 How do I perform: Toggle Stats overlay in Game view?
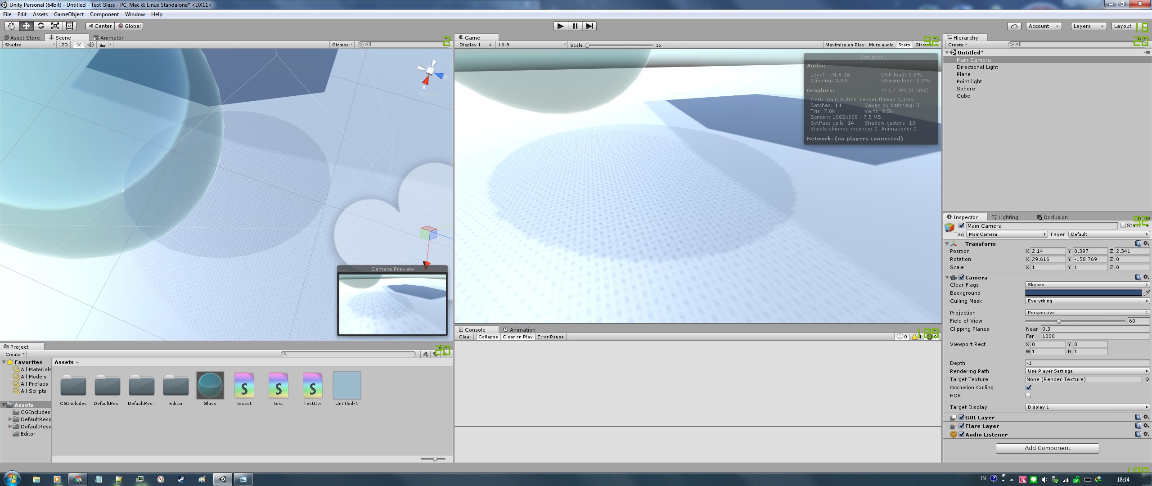(904, 45)
